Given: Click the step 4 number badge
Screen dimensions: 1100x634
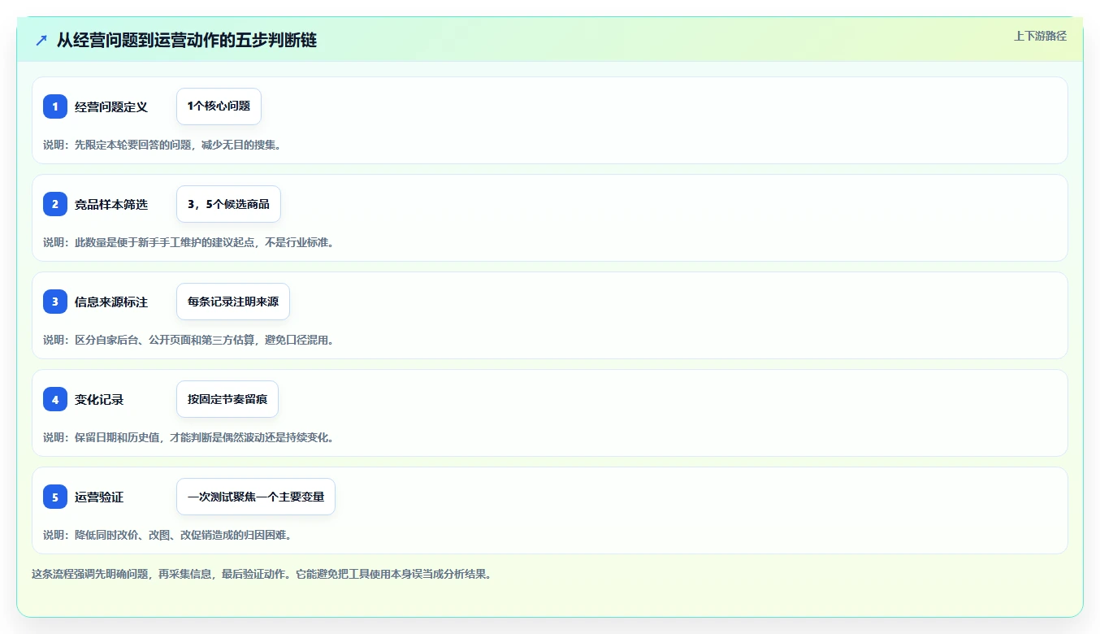Looking at the screenshot, I should coord(55,399).
